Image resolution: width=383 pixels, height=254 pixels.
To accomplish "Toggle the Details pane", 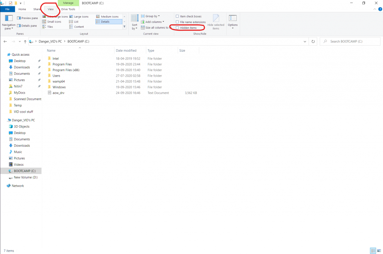I will click(27, 26).
